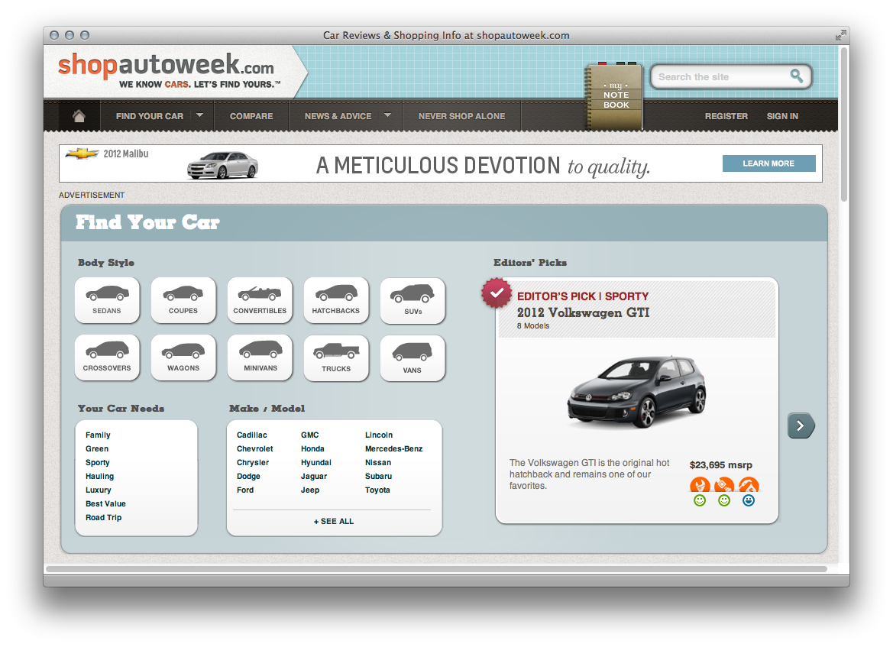This screenshot has height=647, width=893.
Task: Open the Nissan make link
Action: click(x=378, y=462)
